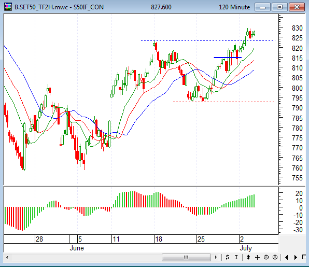Click the refresh chart icon in bottom toolbar
The height and width of the screenshot is (267, 309).
click(x=227, y=257)
